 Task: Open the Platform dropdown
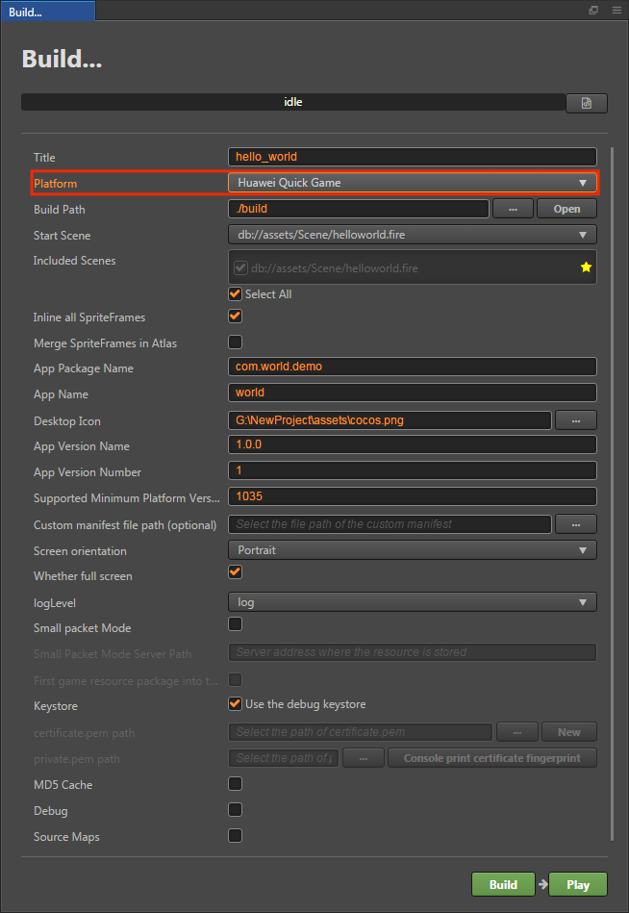(x=413, y=183)
